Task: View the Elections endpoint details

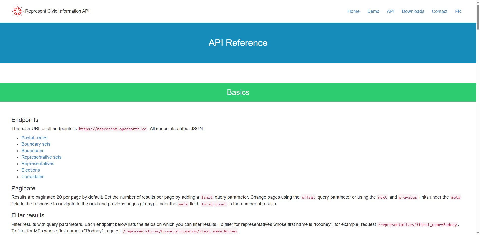Action: click(x=31, y=170)
